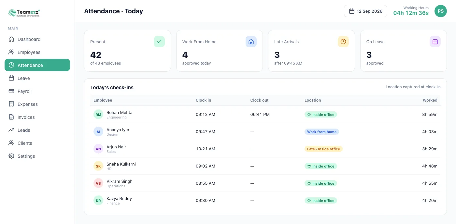Image resolution: width=456 pixels, height=224 pixels.
Task: Click the Today's check-ins heading
Action: pyautogui.click(x=112, y=87)
